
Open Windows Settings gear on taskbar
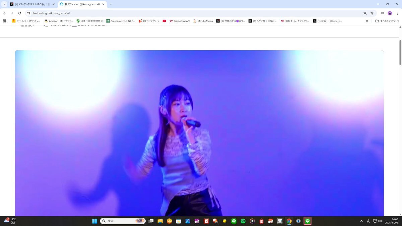coord(298,221)
